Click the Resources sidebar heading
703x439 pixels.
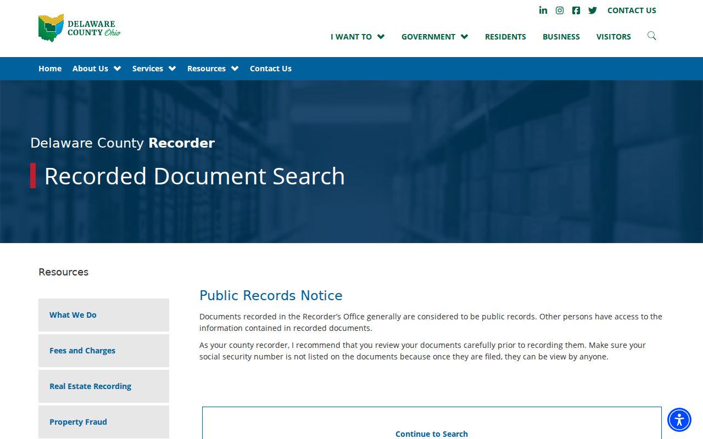(63, 272)
